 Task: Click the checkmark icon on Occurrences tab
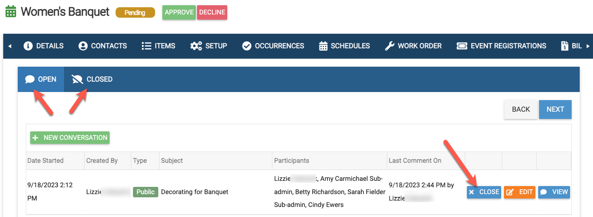[247, 46]
